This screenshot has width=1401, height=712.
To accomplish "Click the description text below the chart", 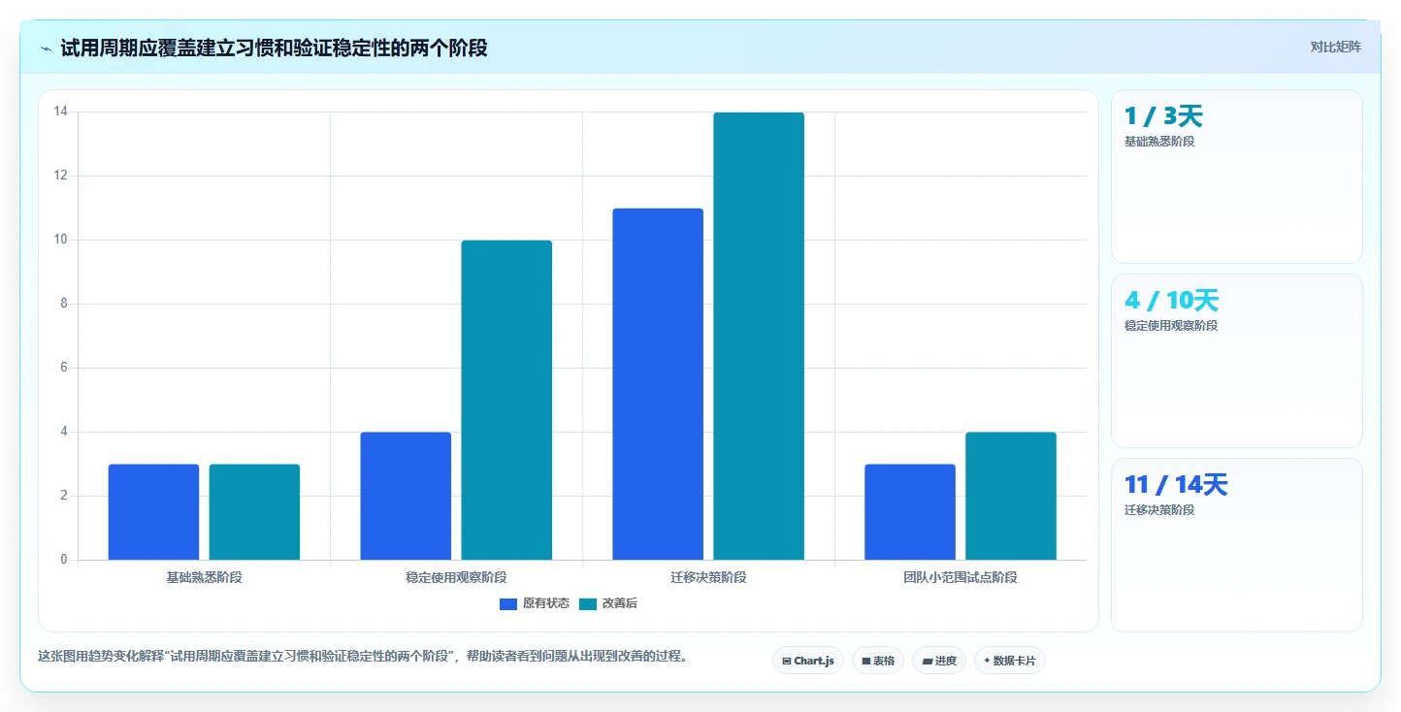I will (x=363, y=656).
